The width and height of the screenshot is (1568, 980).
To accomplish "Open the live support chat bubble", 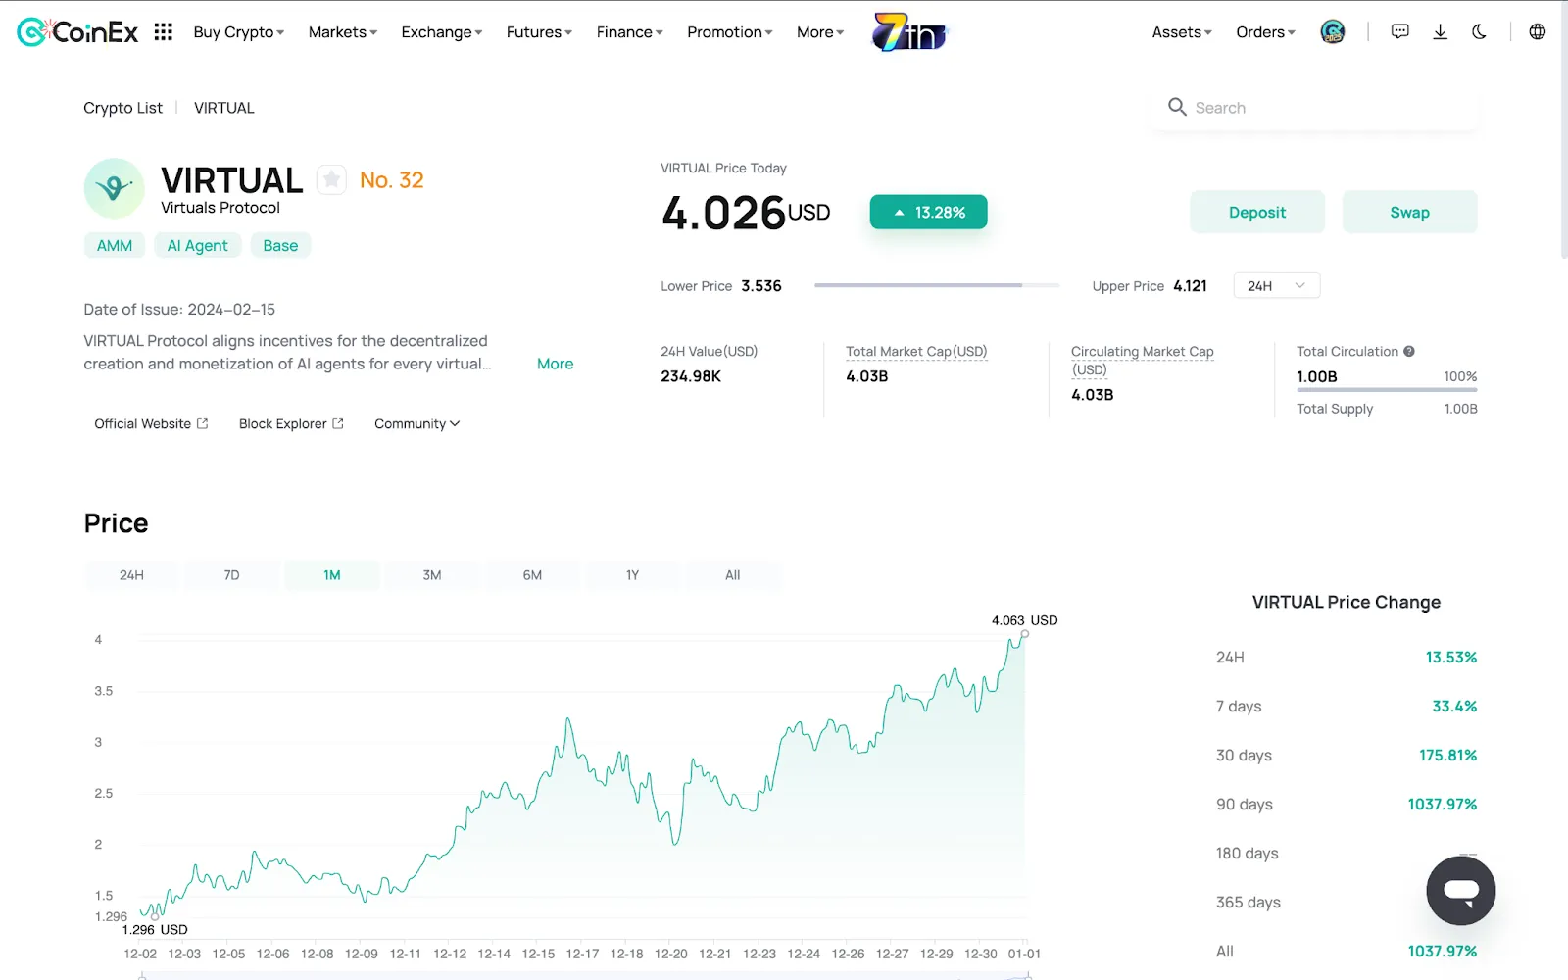I will click(1460, 891).
